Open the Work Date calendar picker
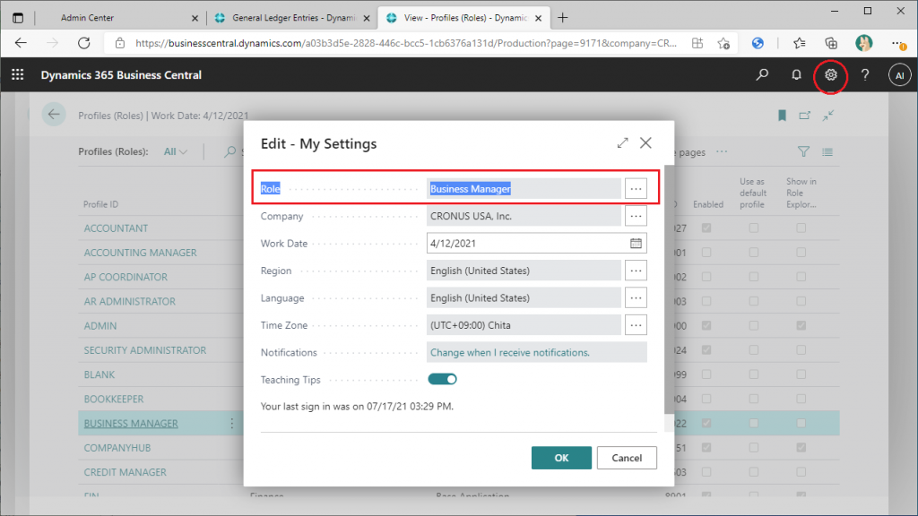This screenshot has height=516, width=918. (x=636, y=244)
